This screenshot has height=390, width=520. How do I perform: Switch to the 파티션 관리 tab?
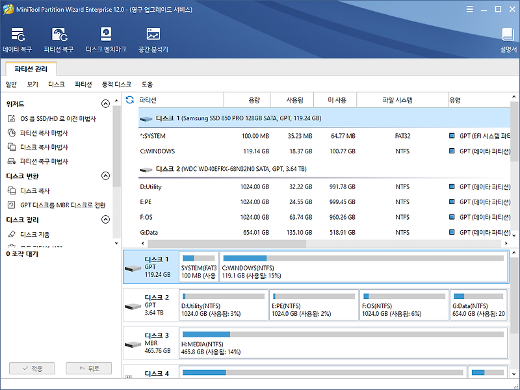[x=31, y=69]
